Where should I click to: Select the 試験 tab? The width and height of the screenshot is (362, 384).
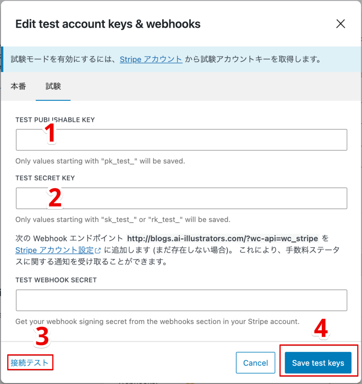[53, 86]
